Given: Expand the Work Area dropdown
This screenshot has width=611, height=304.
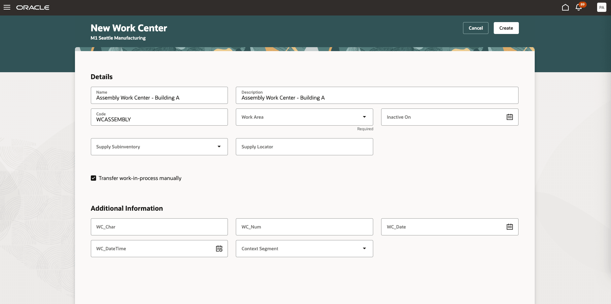Looking at the screenshot, I should coord(364,117).
